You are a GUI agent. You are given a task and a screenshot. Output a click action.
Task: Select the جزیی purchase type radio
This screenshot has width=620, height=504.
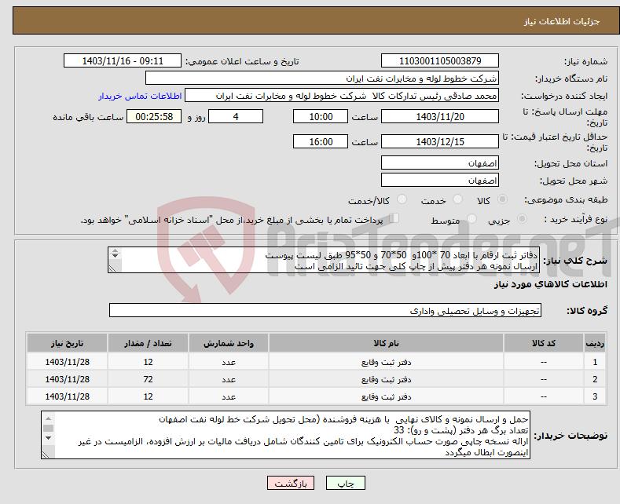pyautogui.click(x=522, y=218)
